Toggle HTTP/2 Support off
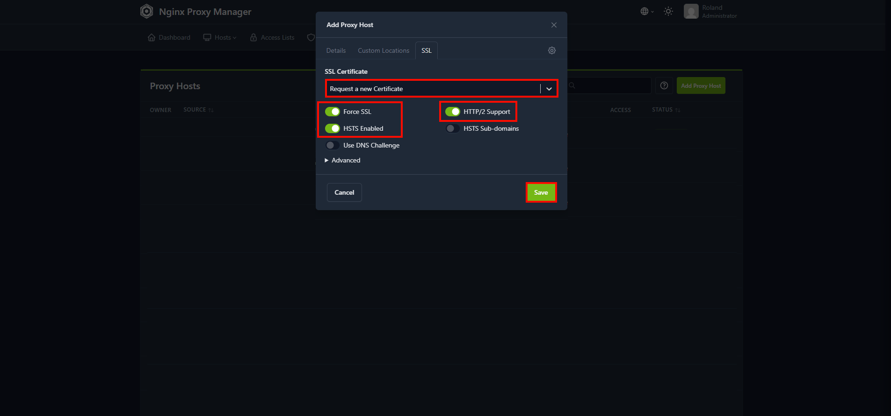 452,112
